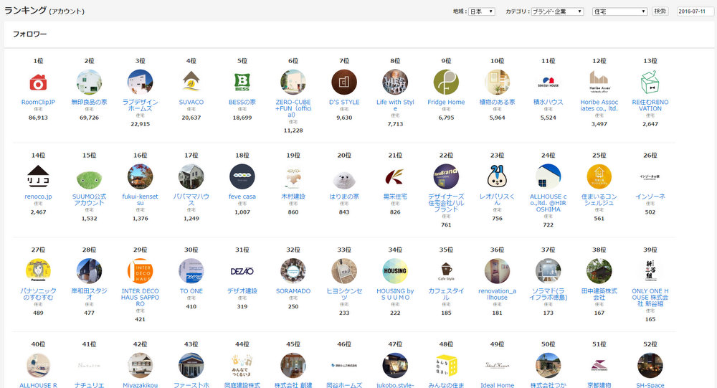717x388 pixels.
Task: Click the DEZAO logo icon
Action: (242, 271)
